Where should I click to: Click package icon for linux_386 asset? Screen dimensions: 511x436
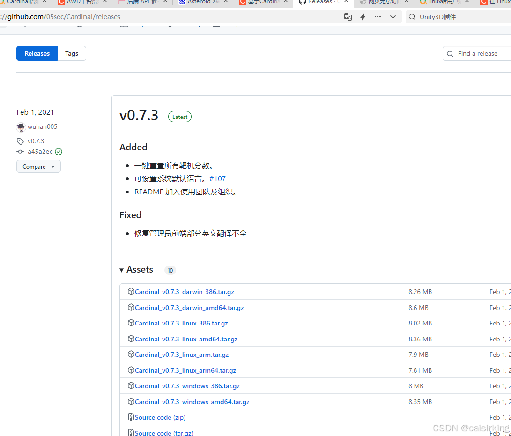131,323
